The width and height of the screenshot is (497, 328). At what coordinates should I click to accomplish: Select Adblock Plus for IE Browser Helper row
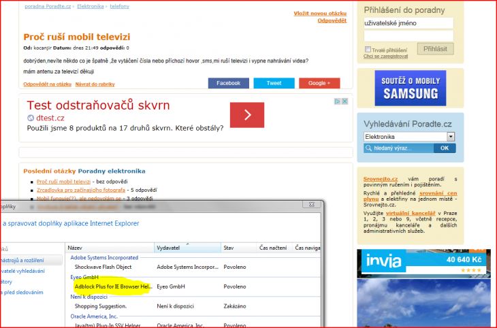[193, 286]
